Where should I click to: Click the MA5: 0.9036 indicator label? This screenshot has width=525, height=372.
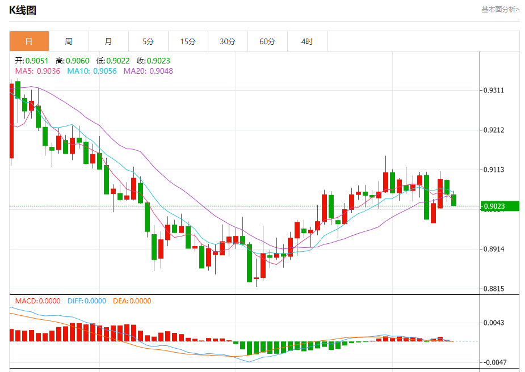coord(37,71)
